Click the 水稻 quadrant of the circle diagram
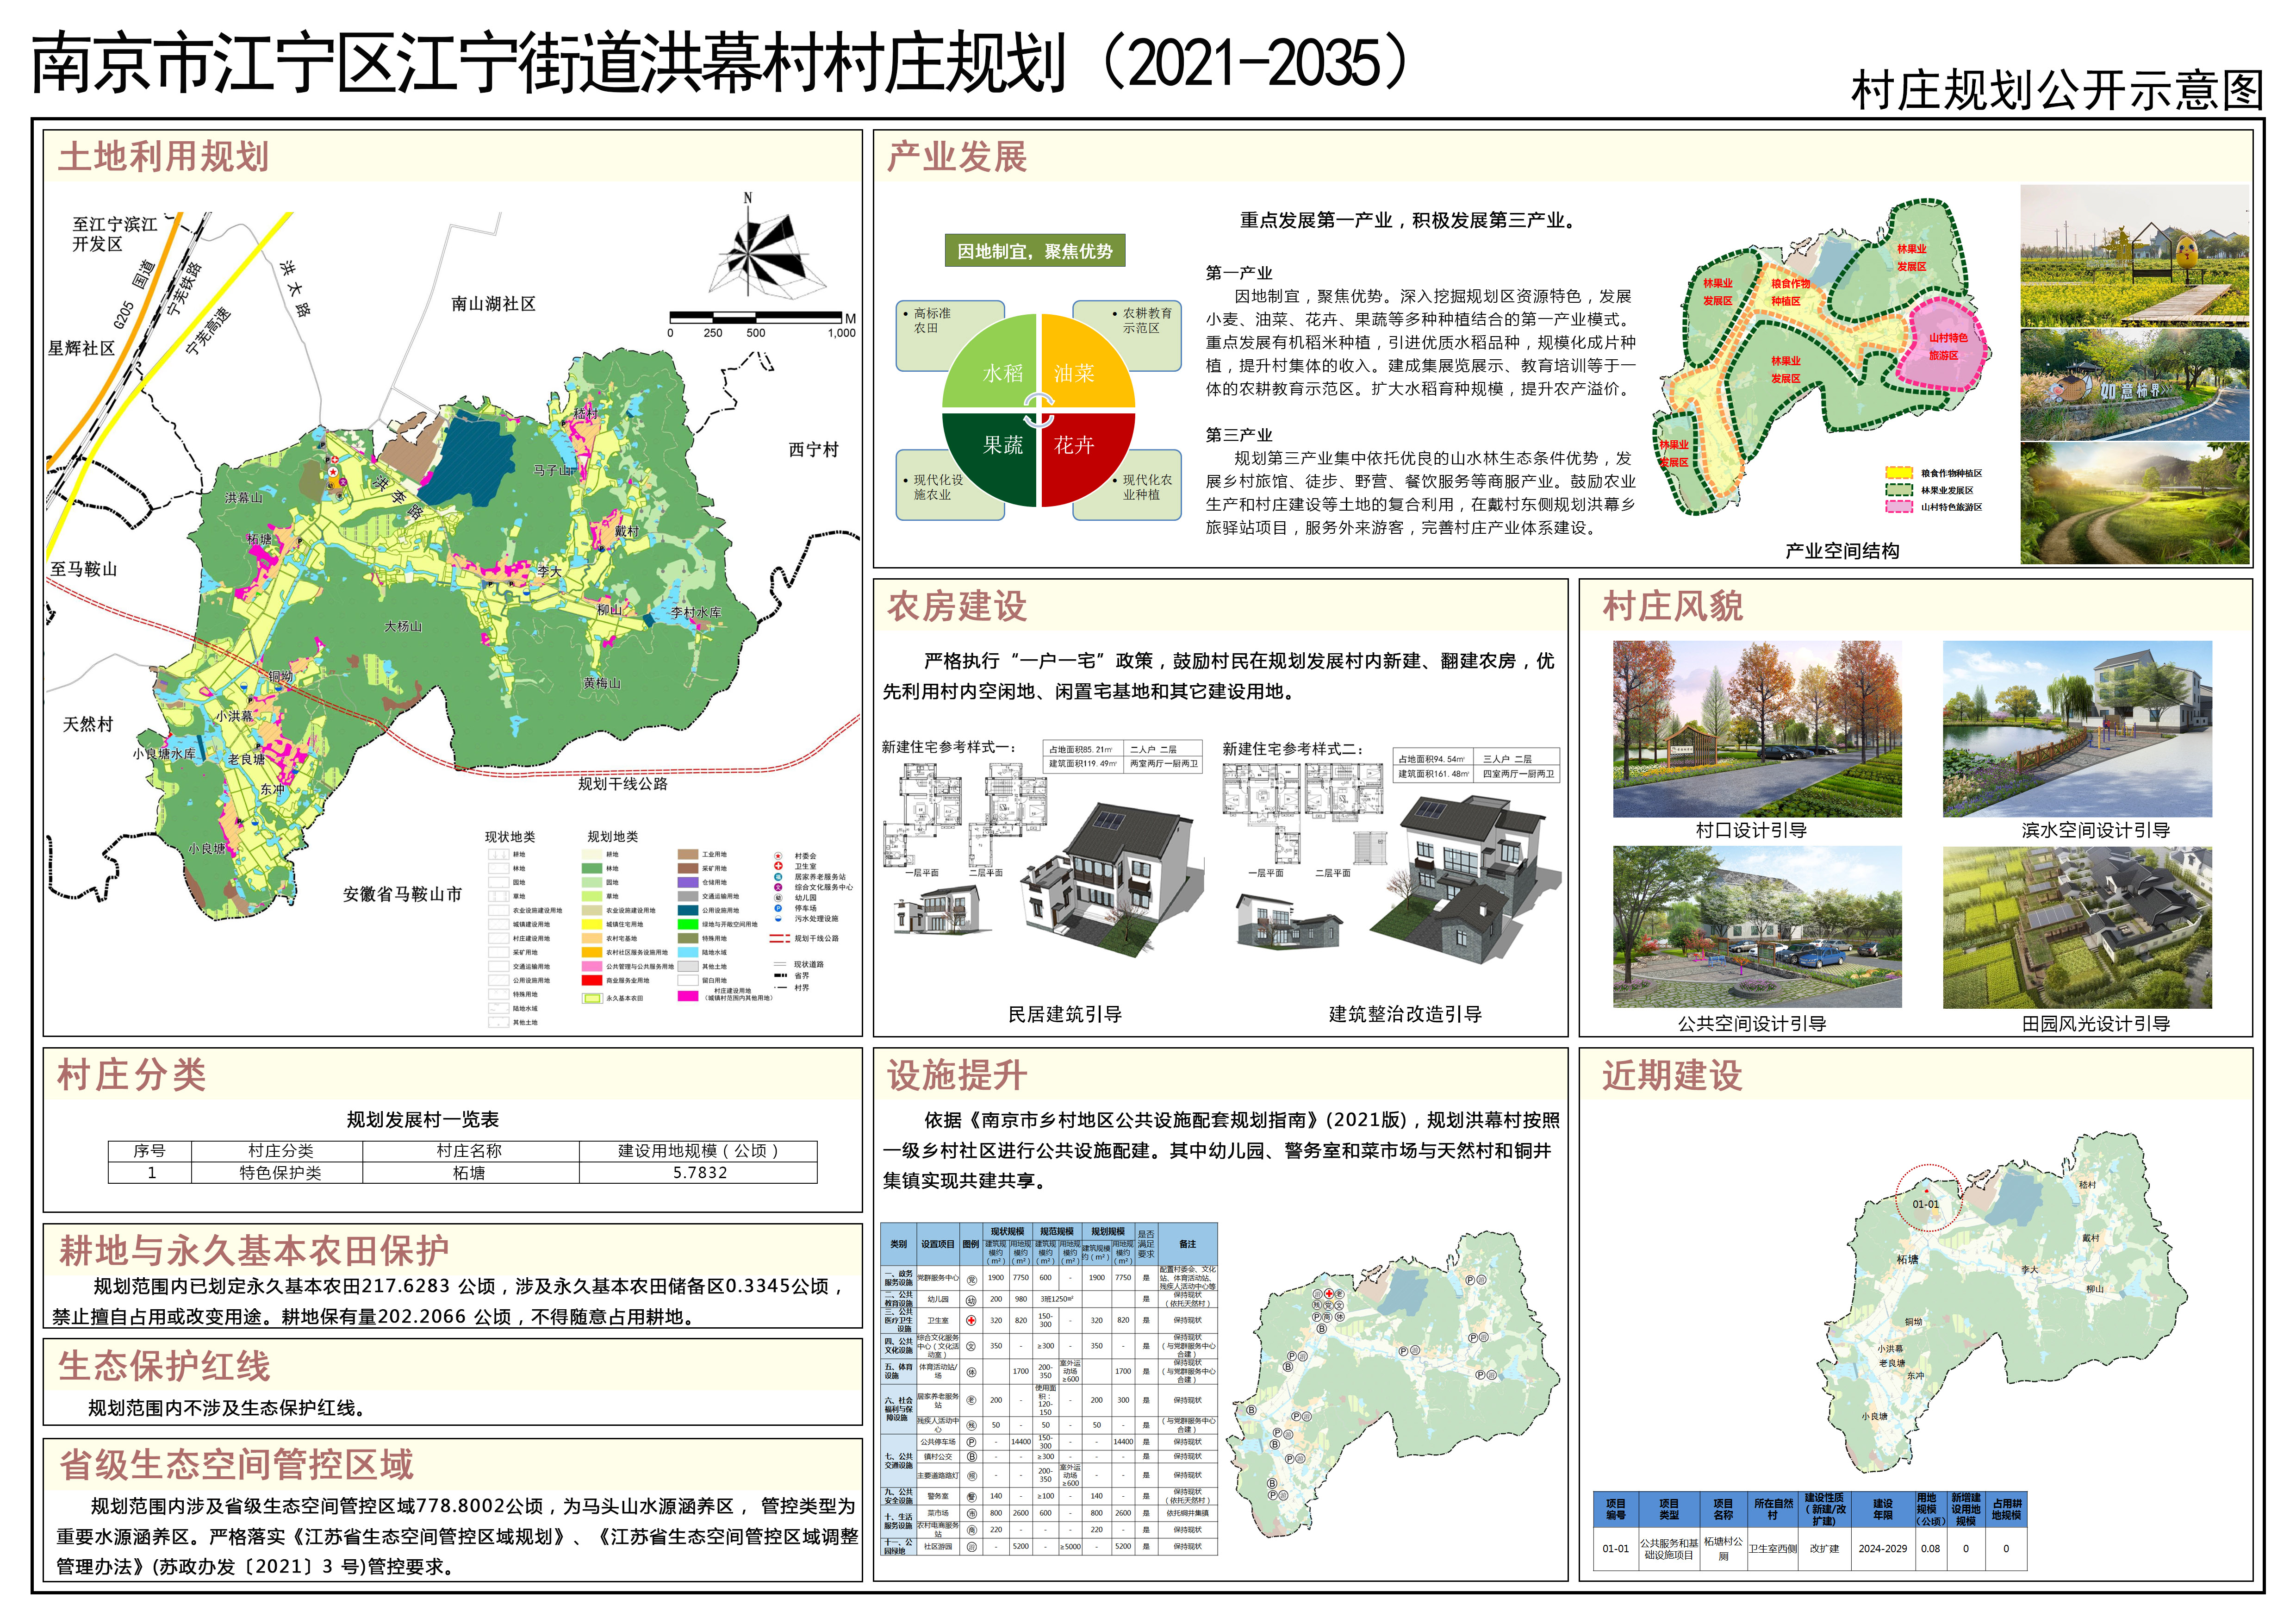 point(1002,373)
